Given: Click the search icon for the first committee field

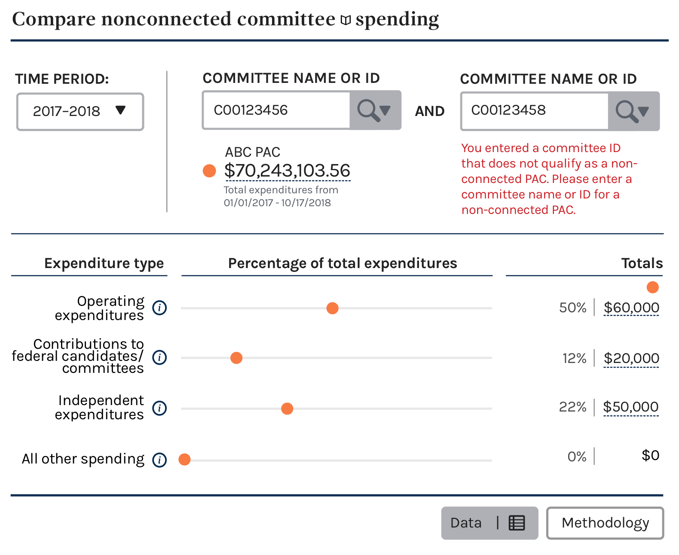Looking at the screenshot, I should pos(369,110).
